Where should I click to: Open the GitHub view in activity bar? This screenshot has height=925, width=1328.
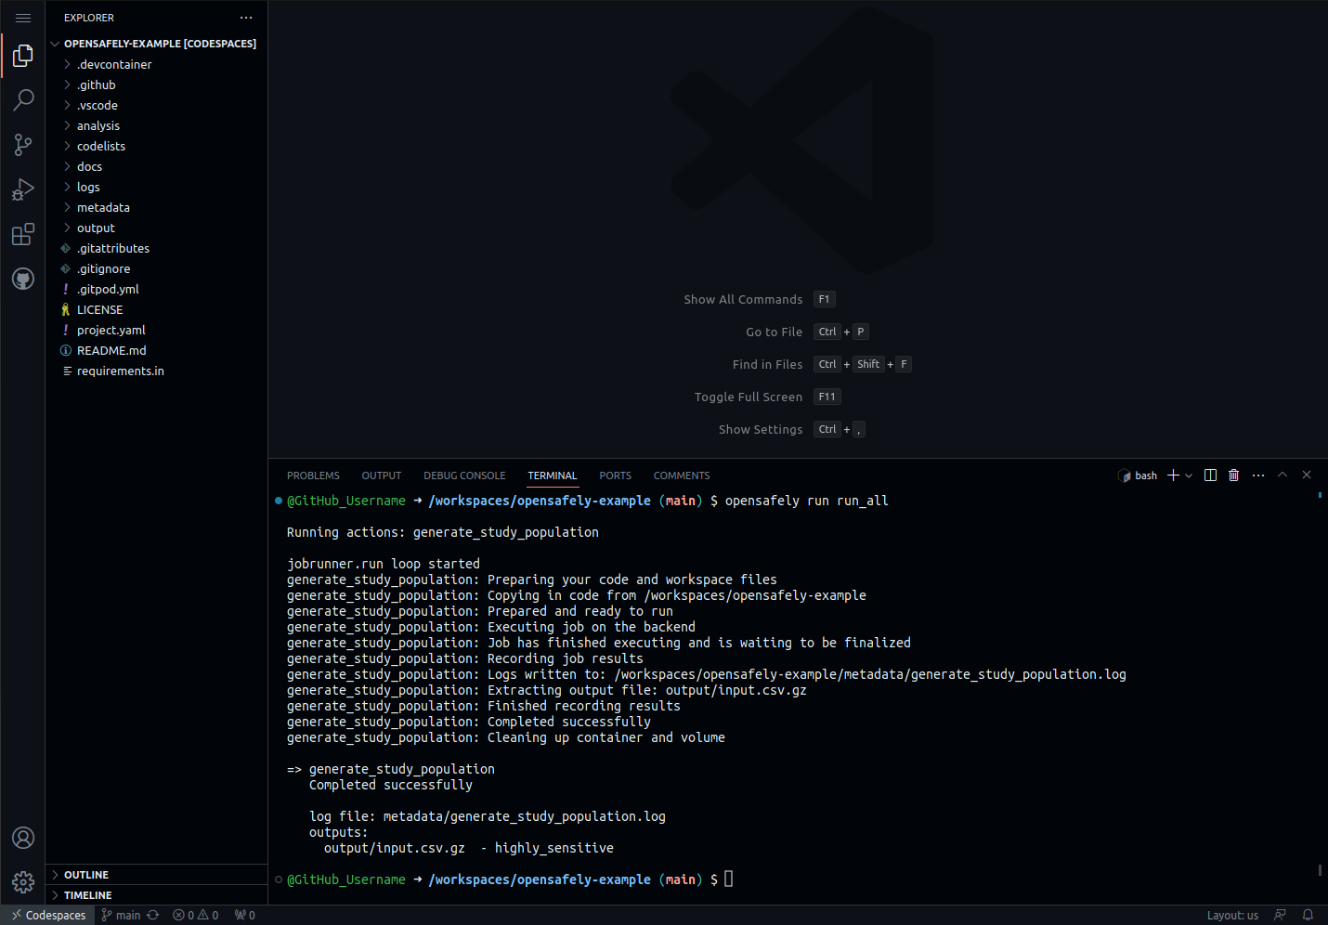pos(23,279)
